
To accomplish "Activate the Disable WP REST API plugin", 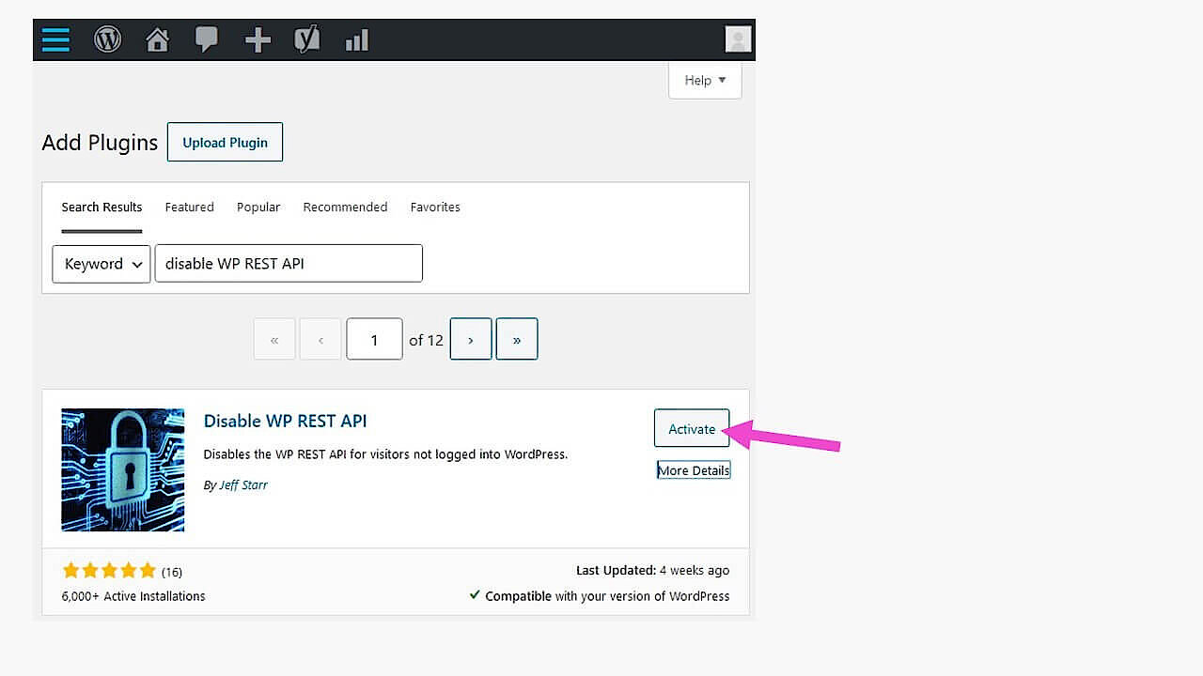I will [692, 429].
